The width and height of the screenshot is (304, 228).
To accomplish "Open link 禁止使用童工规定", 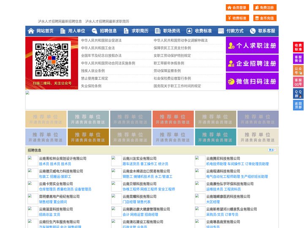I will [95, 79].
